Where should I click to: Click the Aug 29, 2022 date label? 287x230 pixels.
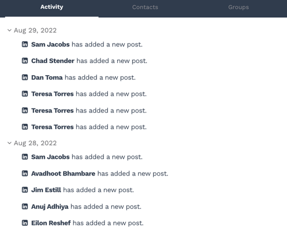35,30
